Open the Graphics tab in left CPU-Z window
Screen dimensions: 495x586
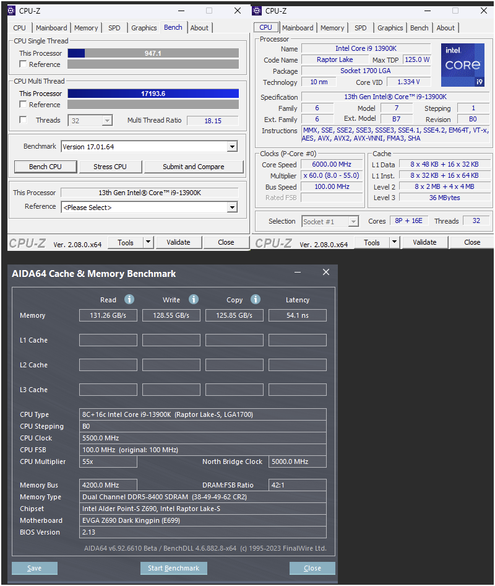tap(144, 28)
